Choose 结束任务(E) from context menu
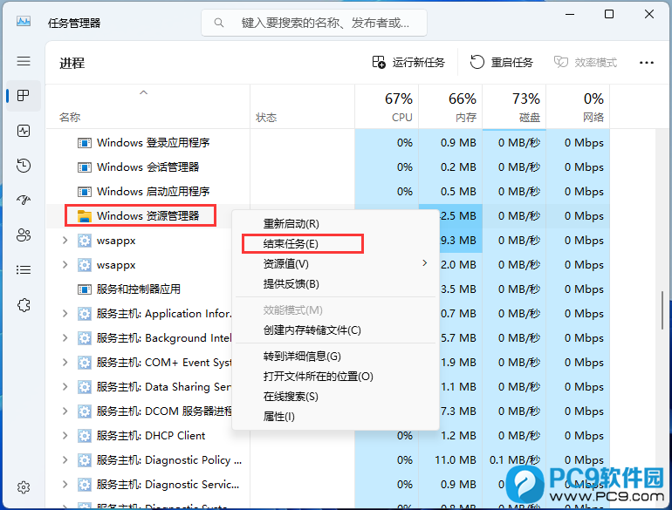 [291, 244]
